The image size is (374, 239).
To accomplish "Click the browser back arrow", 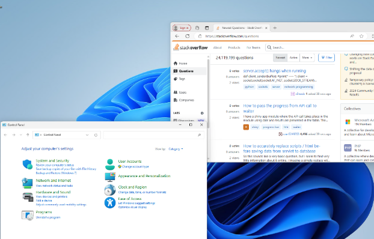I will [177, 36].
